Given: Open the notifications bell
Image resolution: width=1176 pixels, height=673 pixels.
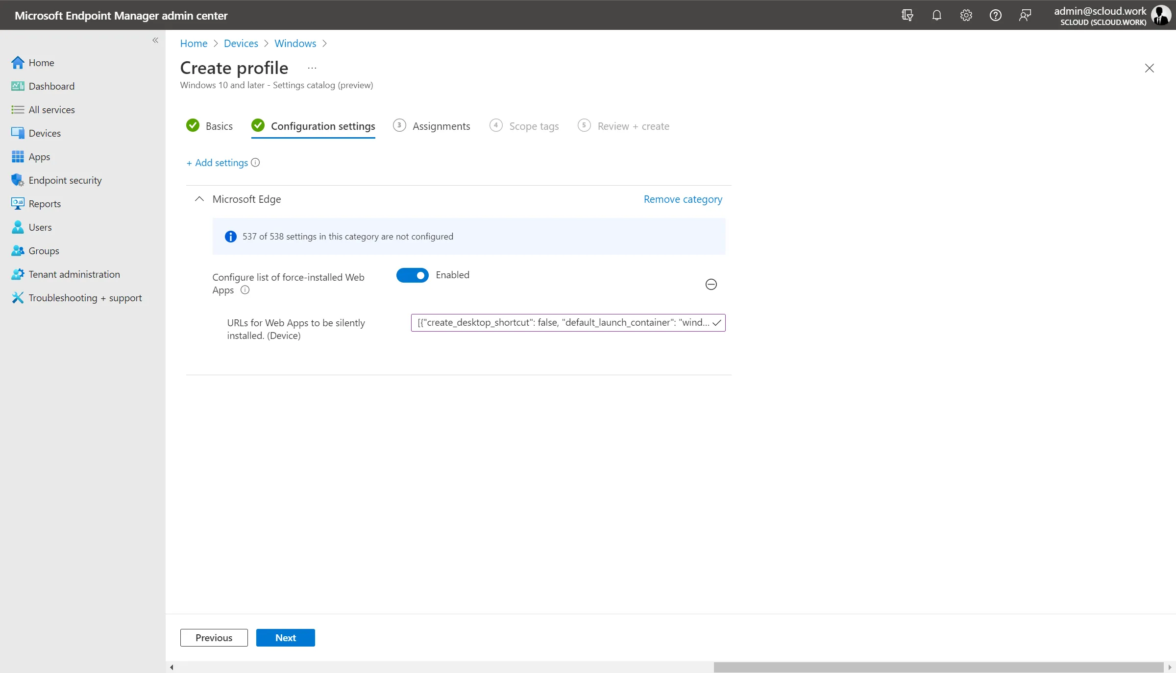Looking at the screenshot, I should [x=936, y=15].
